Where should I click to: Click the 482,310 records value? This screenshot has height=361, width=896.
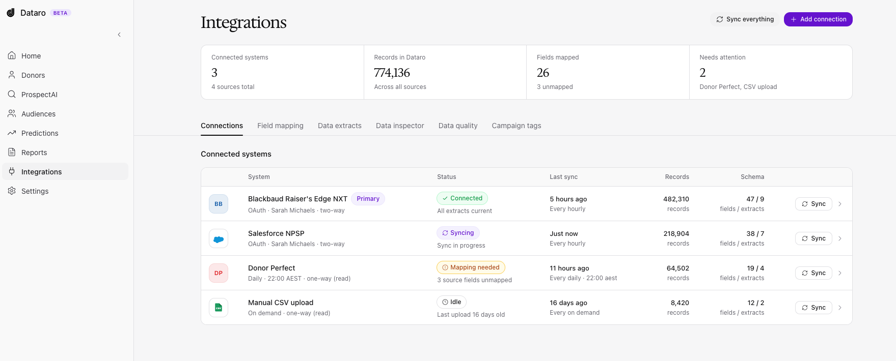coord(676,199)
